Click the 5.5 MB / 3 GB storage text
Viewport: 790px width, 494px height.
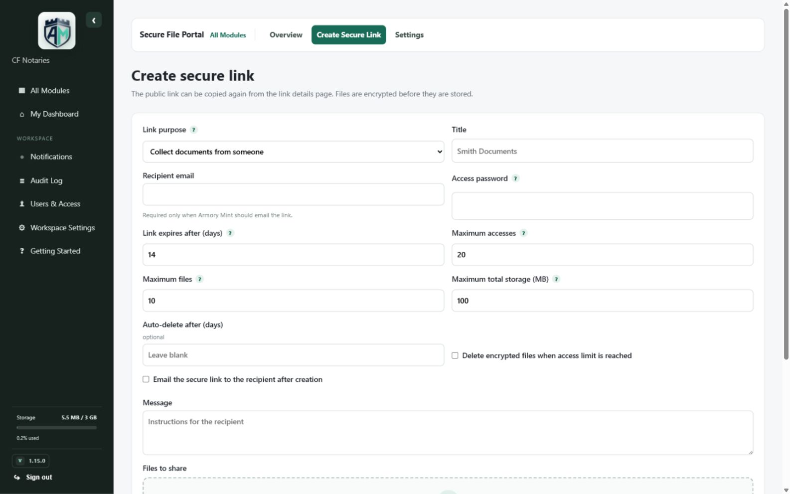pyautogui.click(x=79, y=418)
